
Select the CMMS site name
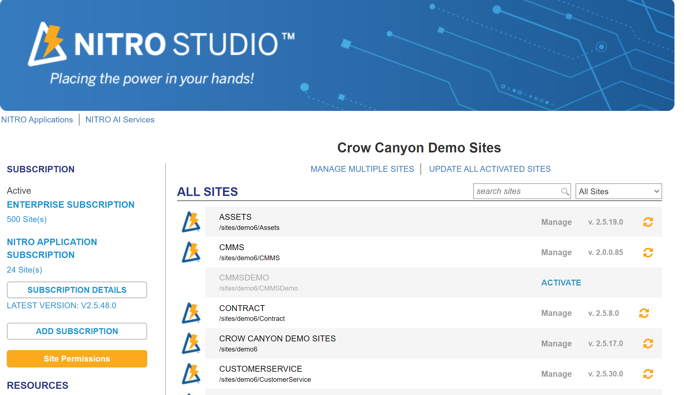click(x=232, y=247)
